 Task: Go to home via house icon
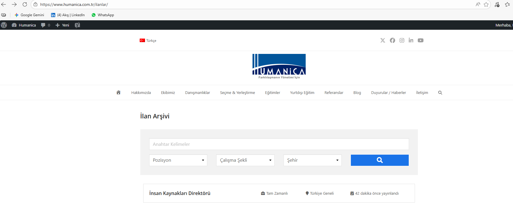[x=118, y=92]
